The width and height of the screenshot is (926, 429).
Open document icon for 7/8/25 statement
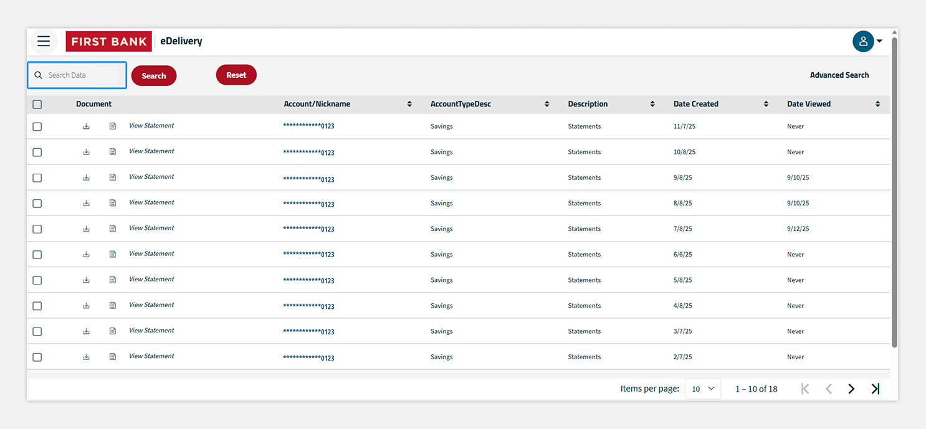pos(113,229)
